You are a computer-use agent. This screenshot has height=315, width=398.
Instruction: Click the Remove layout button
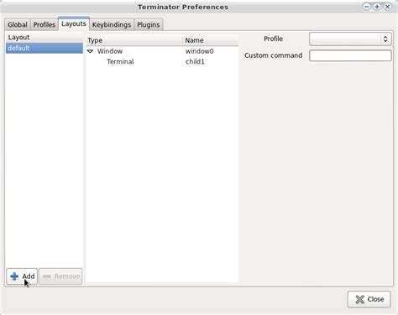[60, 276]
